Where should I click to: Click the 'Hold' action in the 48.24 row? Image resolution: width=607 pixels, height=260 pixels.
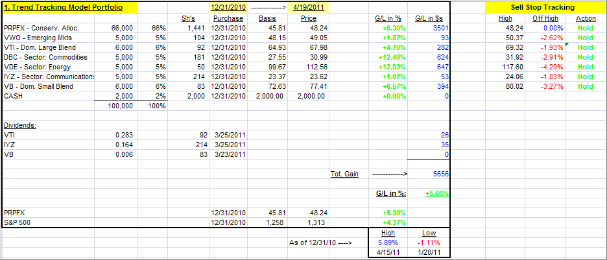coord(586,28)
